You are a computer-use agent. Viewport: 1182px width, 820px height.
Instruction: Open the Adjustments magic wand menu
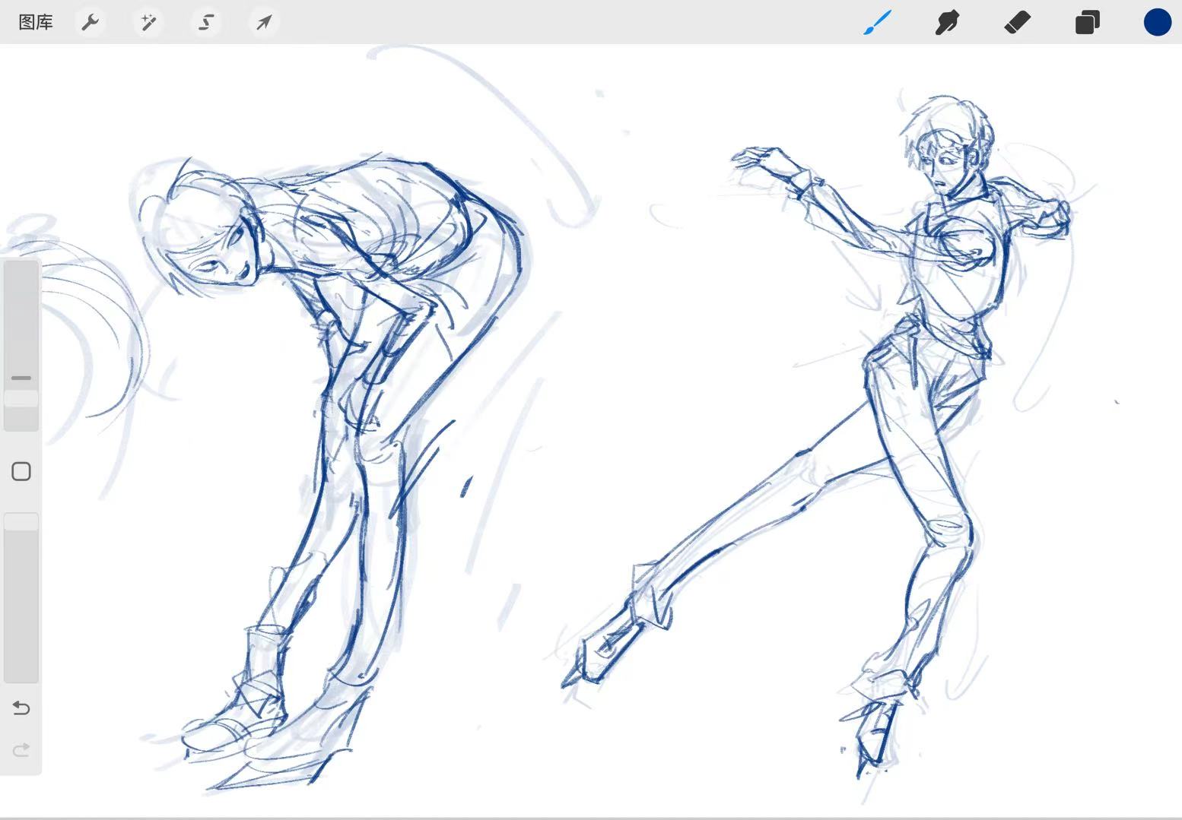(x=148, y=23)
